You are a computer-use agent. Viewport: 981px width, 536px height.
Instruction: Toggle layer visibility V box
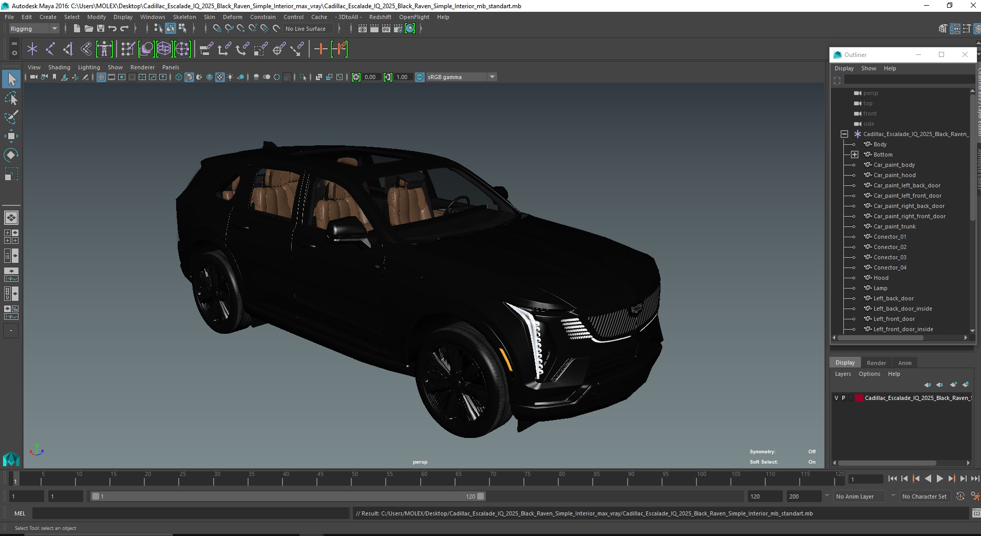point(836,398)
